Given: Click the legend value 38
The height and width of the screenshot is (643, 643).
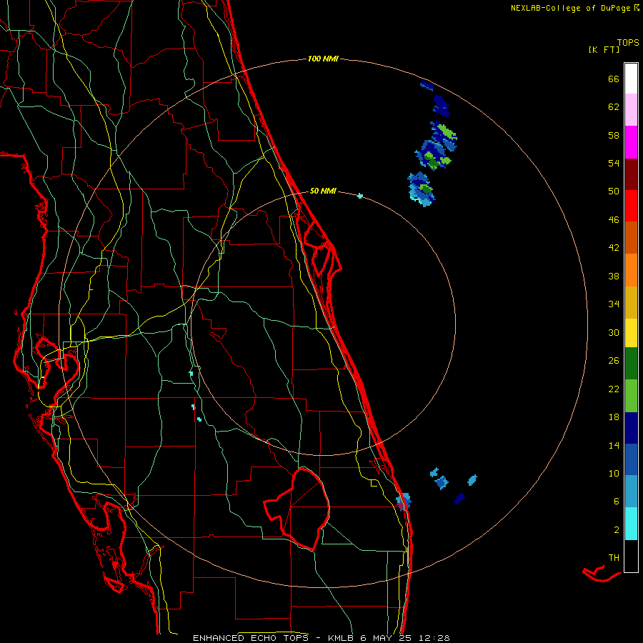Looking at the screenshot, I should pos(614,276).
